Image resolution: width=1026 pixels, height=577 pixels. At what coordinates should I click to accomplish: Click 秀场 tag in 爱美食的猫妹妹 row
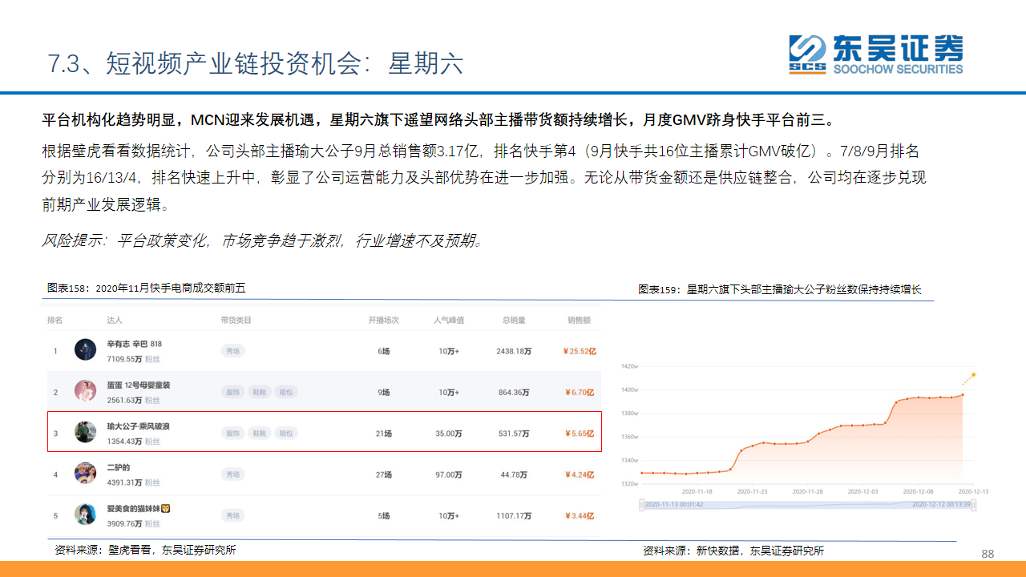[x=232, y=515]
